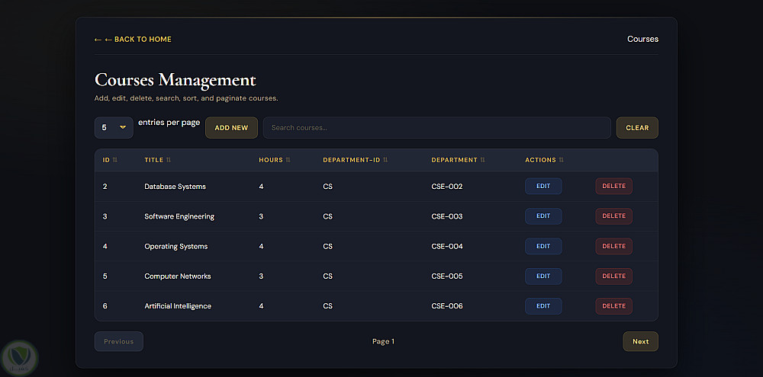Open the entries per page dropdown
763x377 pixels.
(114, 128)
